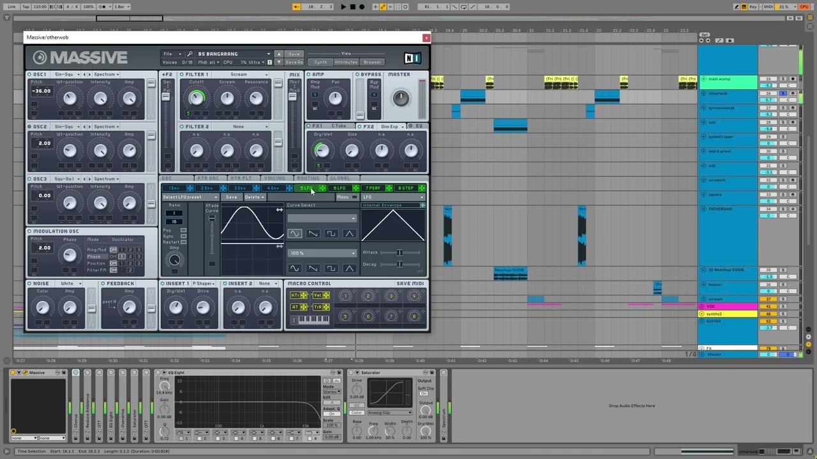Screen dimensions: 817x459
Task: Click the preset search magnifier icon in Massive
Action: pyautogui.click(x=189, y=54)
